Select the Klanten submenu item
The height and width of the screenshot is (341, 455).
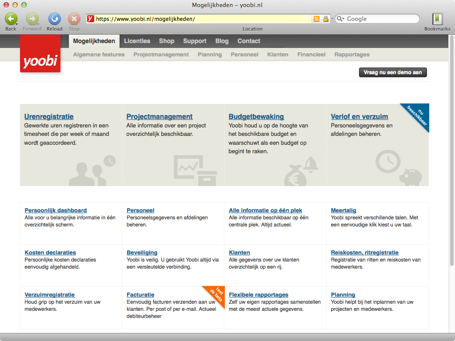tap(278, 55)
